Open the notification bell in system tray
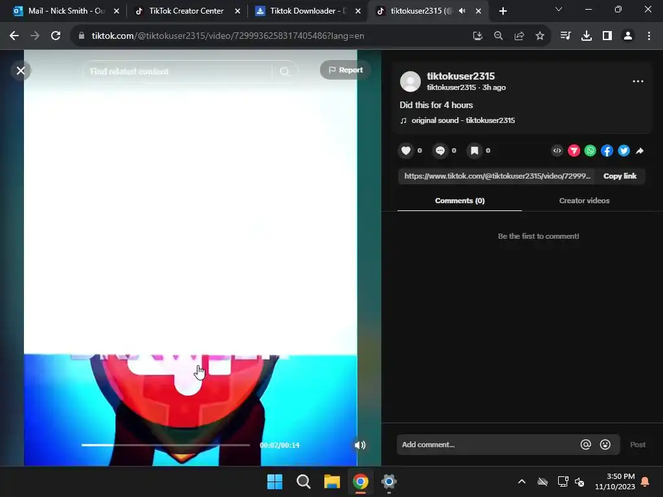The height and width of the screenshot is (497, 663). coord(646,481)
